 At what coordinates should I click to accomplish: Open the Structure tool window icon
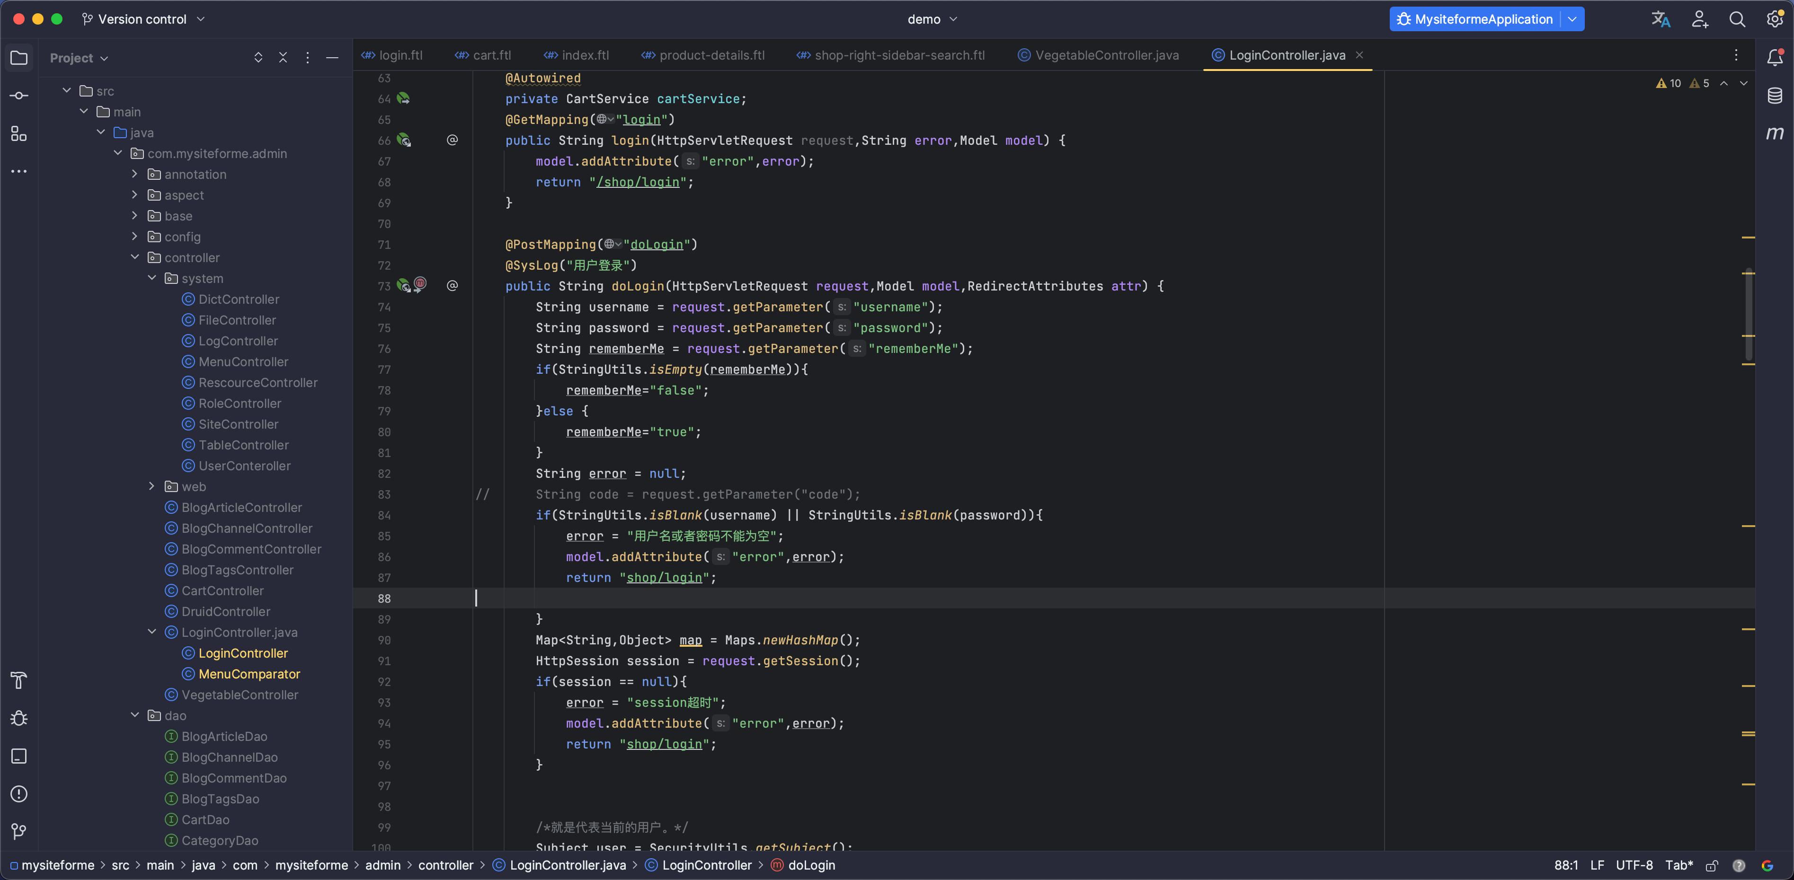point(19,134)
